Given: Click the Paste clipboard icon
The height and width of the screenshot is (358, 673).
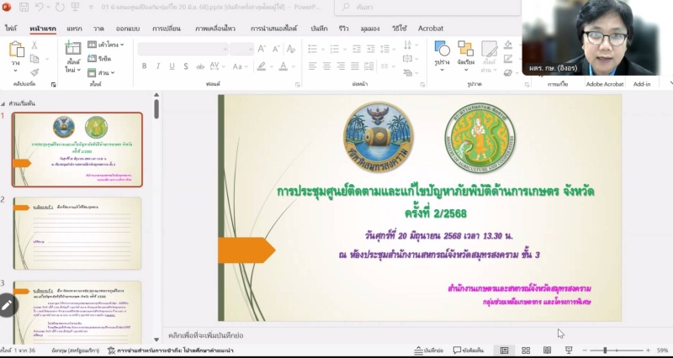Looking at the screenshot, I should [16, 50].
